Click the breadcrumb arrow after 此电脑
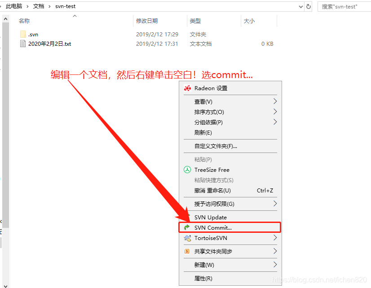Screen dimensions: 371x288 coord(27,6)
